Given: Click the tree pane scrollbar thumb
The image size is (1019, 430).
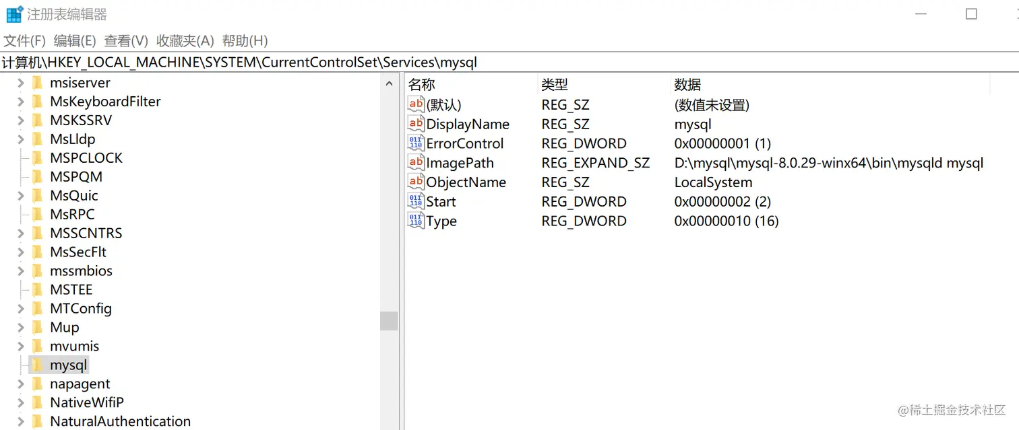Looking at the screenshot, I should (389, 320).
